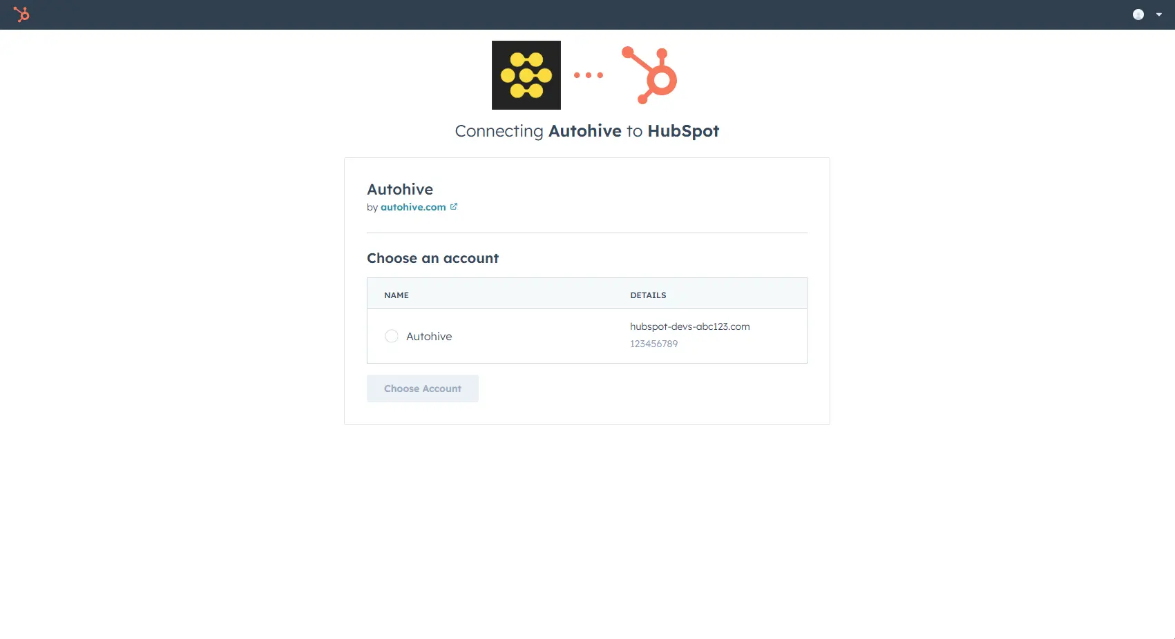Click the hubspot-devs-abc123.com domain text
The height and width of the screenshot is (639, 1175).
click(x=690, y=326)
